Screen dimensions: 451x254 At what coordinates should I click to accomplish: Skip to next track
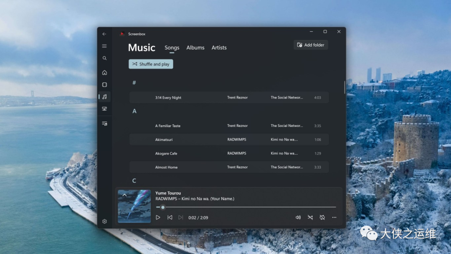[x=181, y=218]
